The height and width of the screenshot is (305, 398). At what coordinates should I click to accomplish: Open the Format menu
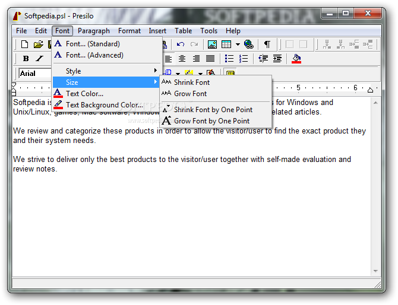129,31
